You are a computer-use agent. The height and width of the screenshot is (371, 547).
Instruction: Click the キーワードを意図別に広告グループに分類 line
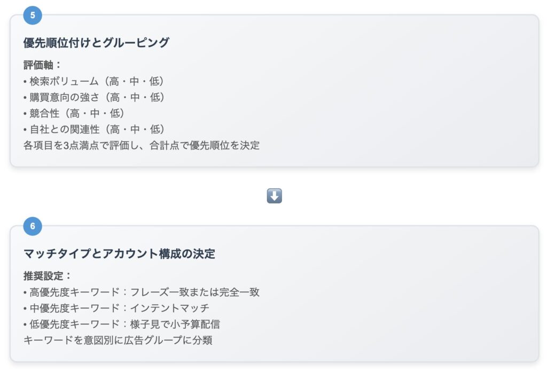click(118, 341)
